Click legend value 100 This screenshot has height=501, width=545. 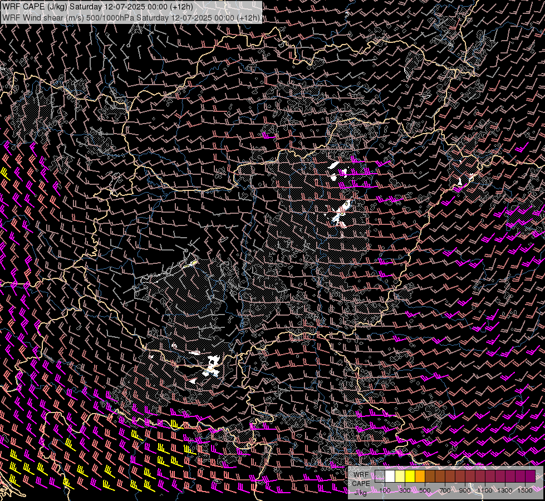385,490
